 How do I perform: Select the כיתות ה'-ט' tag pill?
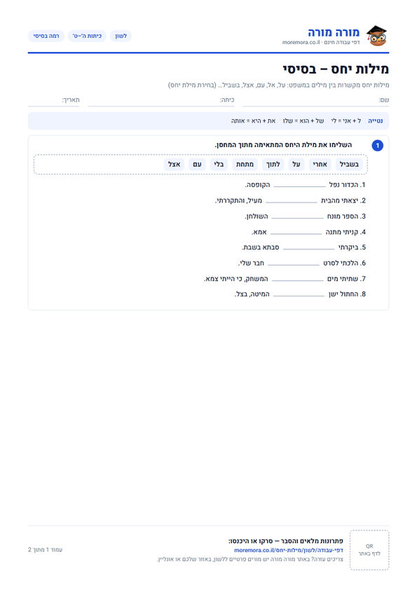(87, 36)
